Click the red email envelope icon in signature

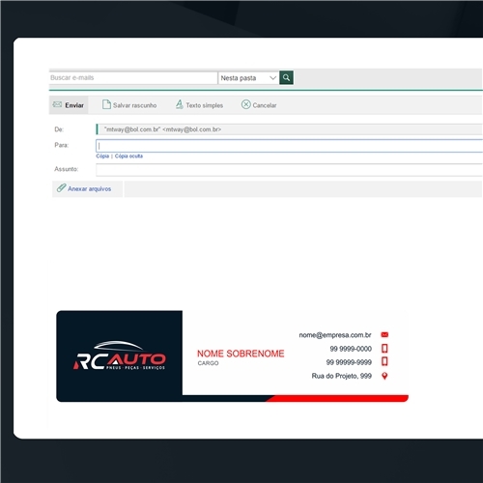pyautogui.click(x=384, y=335)
